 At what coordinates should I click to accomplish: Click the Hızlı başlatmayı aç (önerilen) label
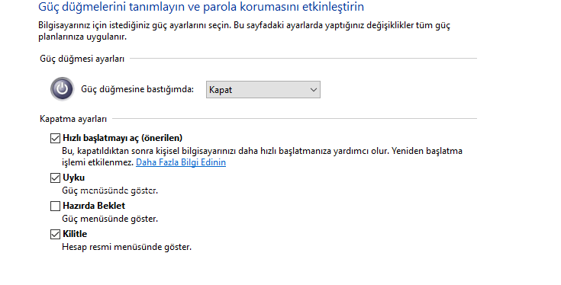[122, 138]
